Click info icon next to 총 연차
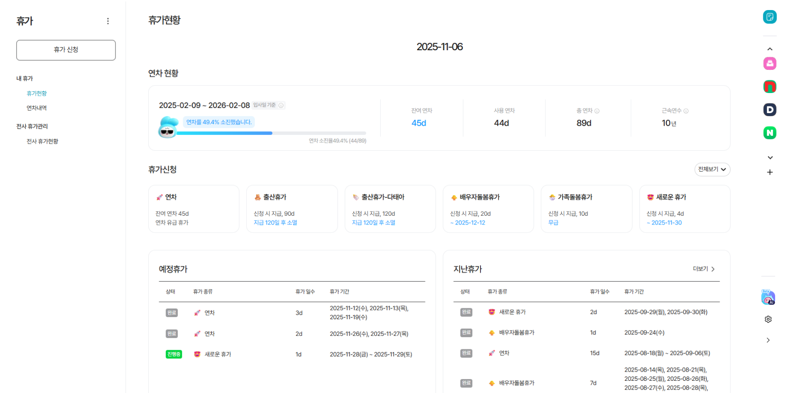Screen dimensions: 787x393 click(x=597, y=111)
